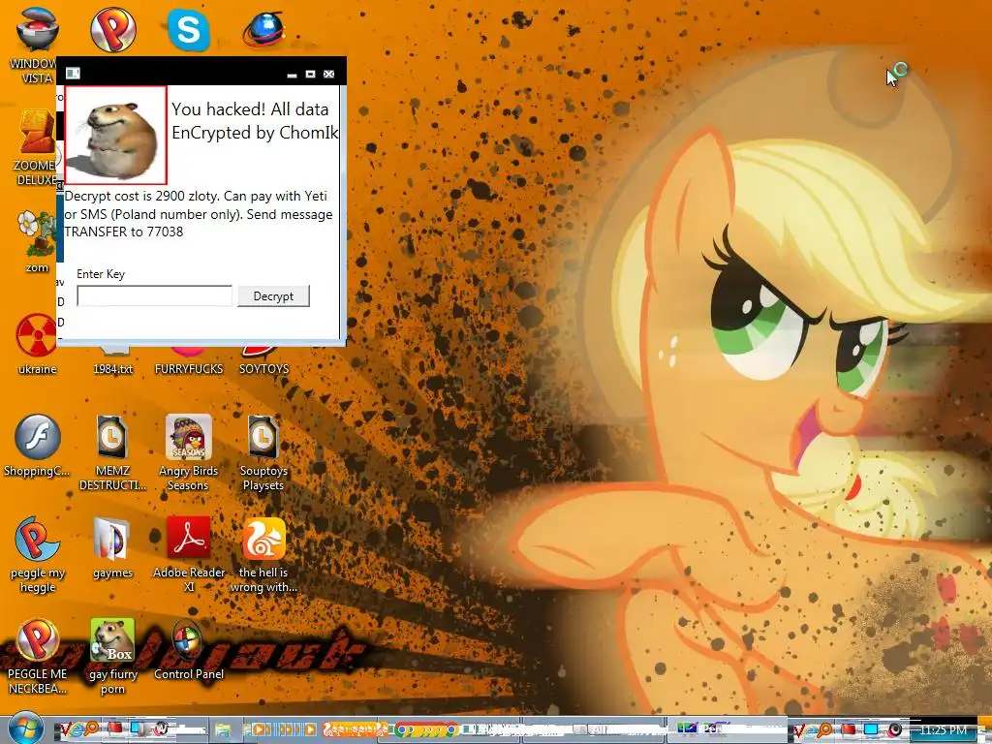992x744 pixels.
Task: Click the 'Enter Key' label
Action: pyautogui.click(x=101, y=274)
